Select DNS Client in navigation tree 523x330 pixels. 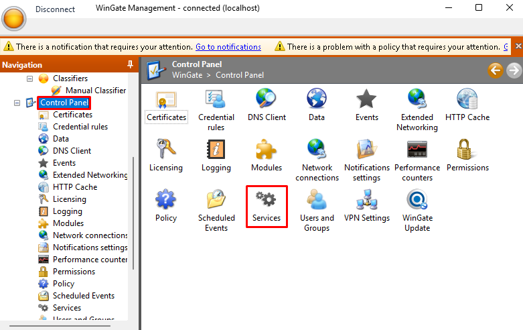click(72, 151)
